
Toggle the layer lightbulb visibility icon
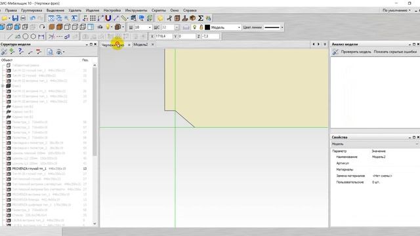pyautogui.click(x=195, y=28)
